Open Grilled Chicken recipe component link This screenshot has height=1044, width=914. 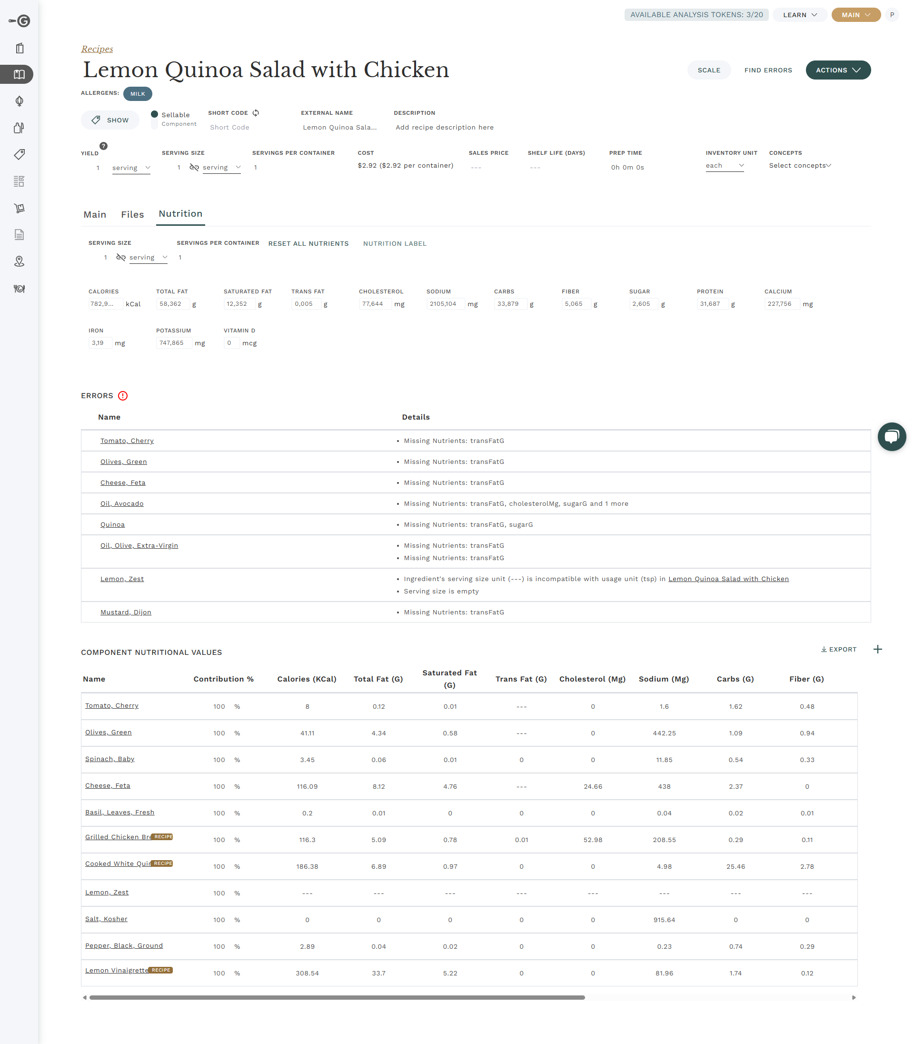[x=119, y=836]
